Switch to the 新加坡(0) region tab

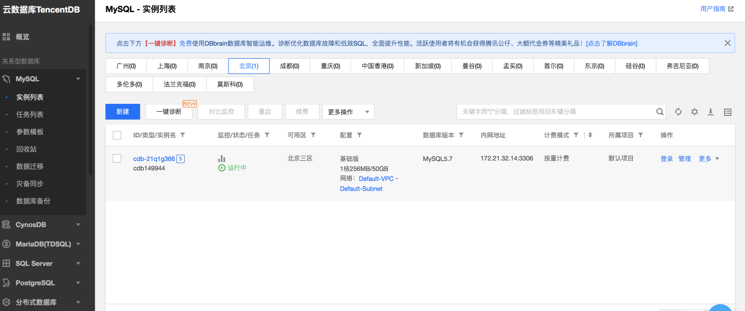click(x=428, y=66)
